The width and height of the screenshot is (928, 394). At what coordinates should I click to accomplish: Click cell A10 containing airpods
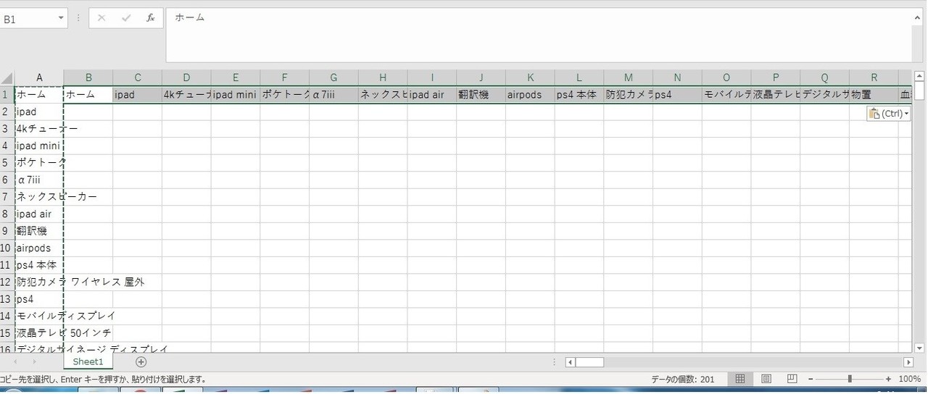(39, 248)
